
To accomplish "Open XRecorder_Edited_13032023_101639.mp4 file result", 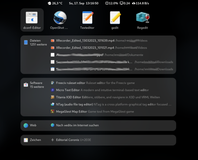I will pos(112,40).
